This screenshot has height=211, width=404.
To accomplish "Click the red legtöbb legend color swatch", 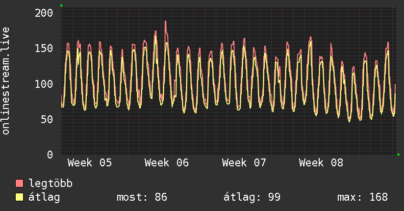I will pos(20,184).
